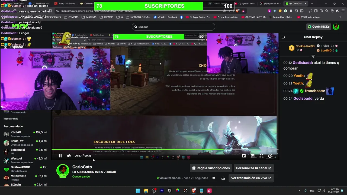Image resolution: width=347 pixels, height=195 pixels.
Task: Switch to (7) Hytale YouTube tab
Action: click(245, 4)
